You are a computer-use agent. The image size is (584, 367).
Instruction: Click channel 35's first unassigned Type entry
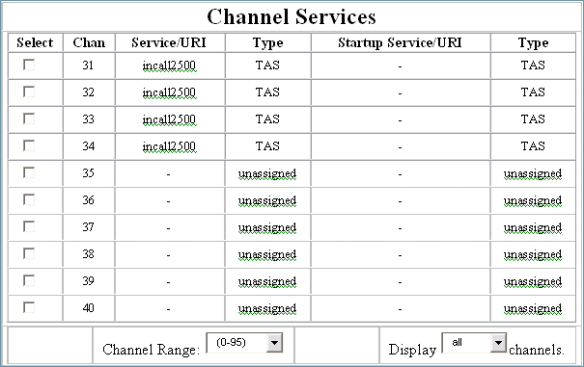(267, 173)
